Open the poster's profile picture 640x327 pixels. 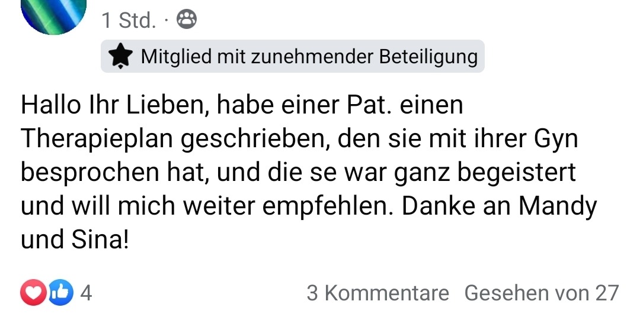point(54,14)
